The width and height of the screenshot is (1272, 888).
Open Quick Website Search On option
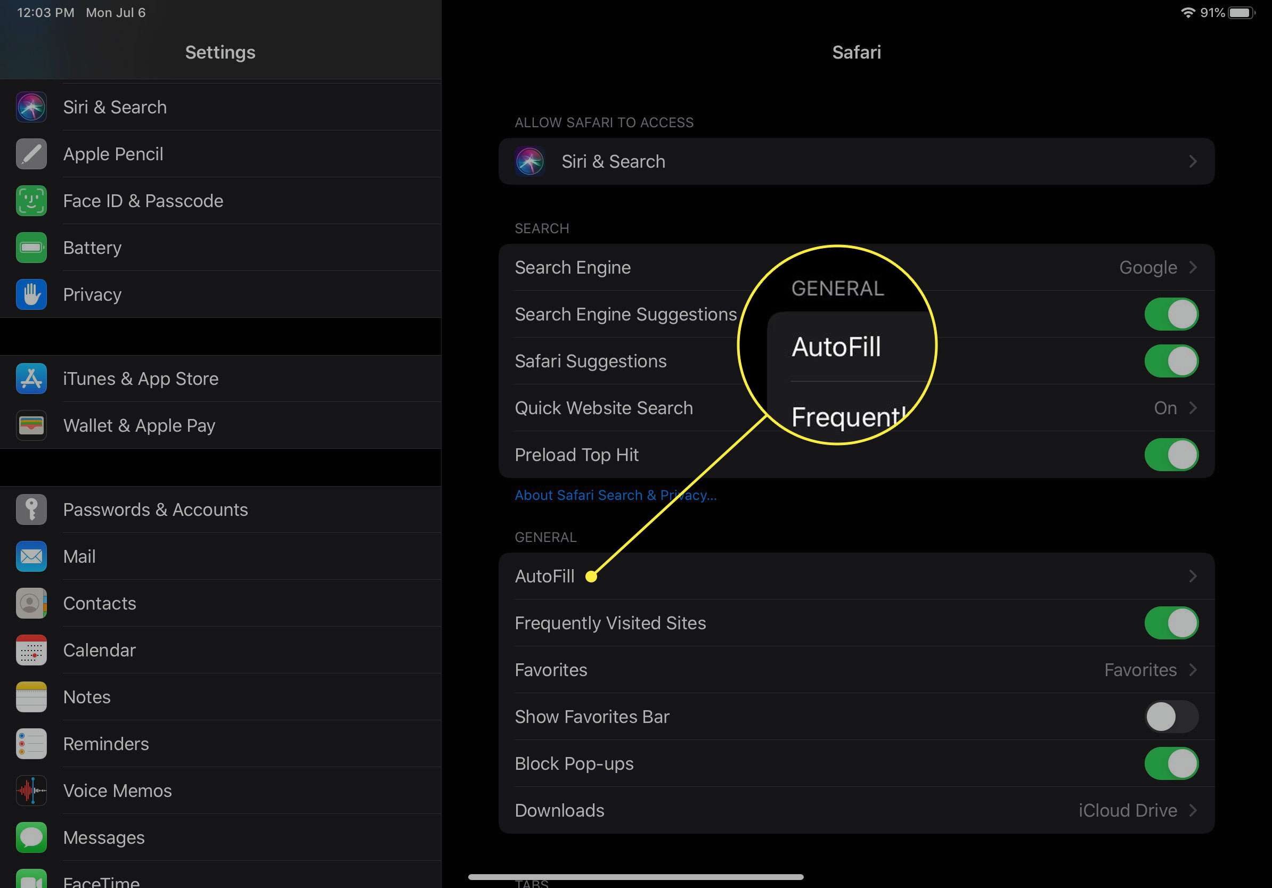(1176, 408)
